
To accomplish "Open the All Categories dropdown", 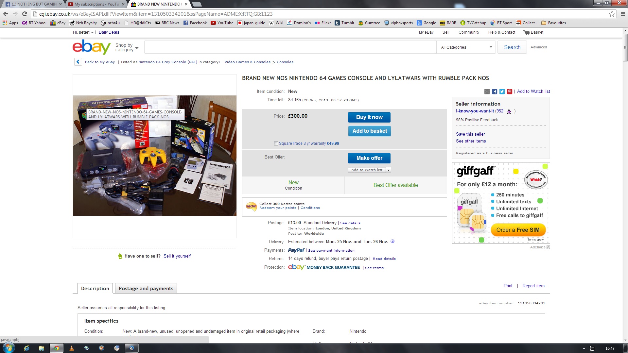I will [466, 47].
